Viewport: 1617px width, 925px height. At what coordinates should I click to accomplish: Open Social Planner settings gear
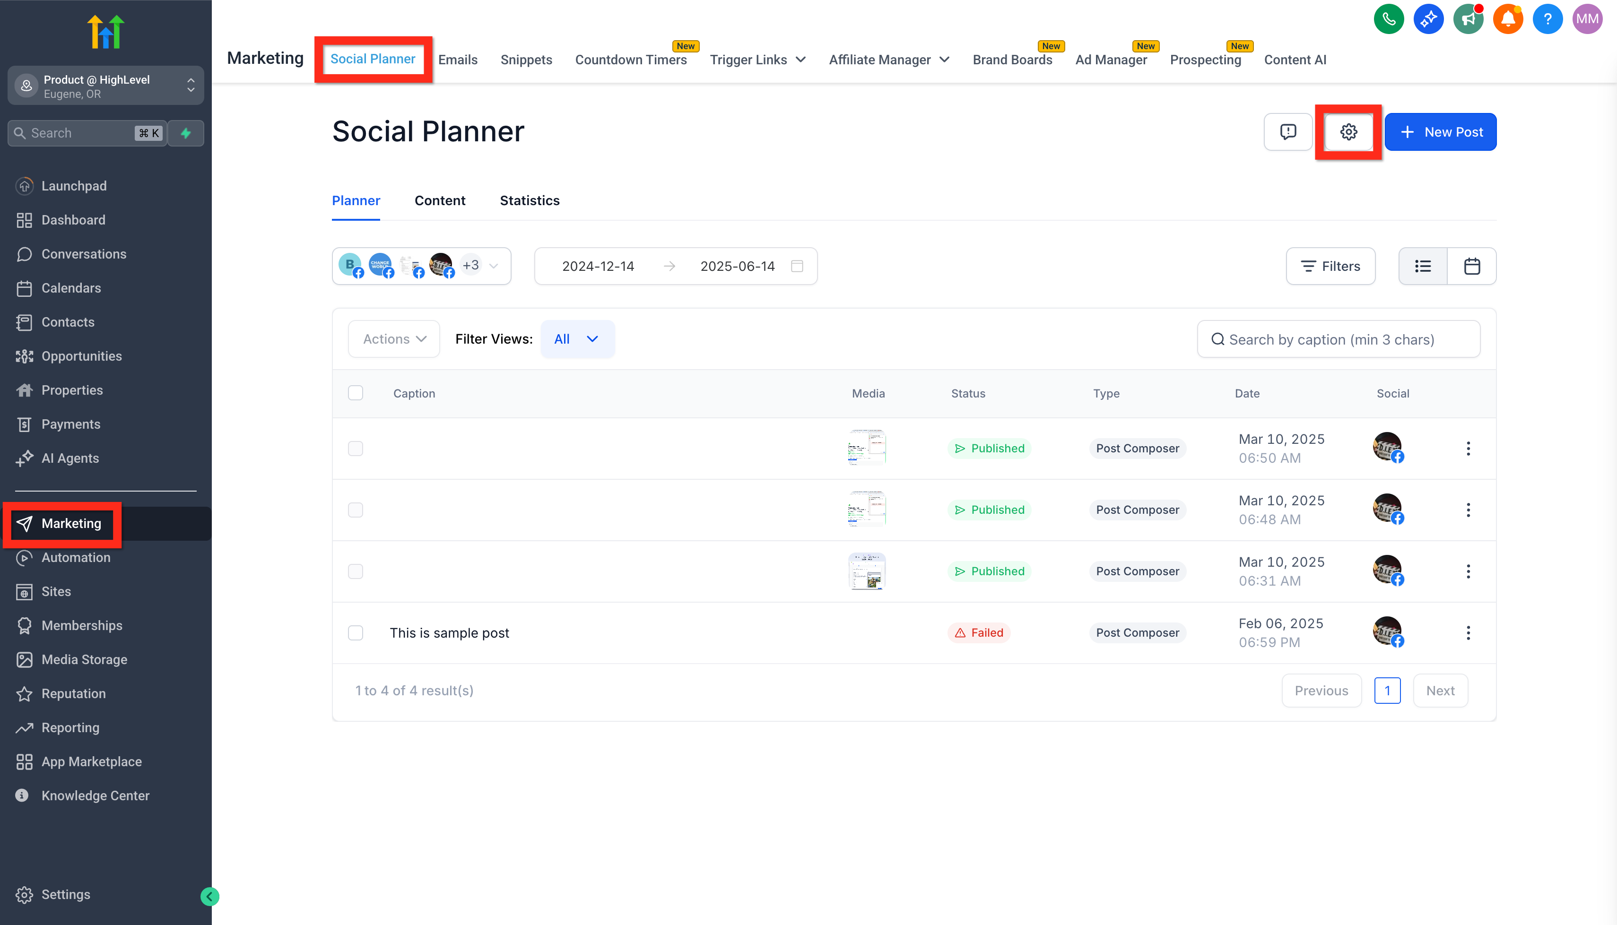[x=1348, y=132]
